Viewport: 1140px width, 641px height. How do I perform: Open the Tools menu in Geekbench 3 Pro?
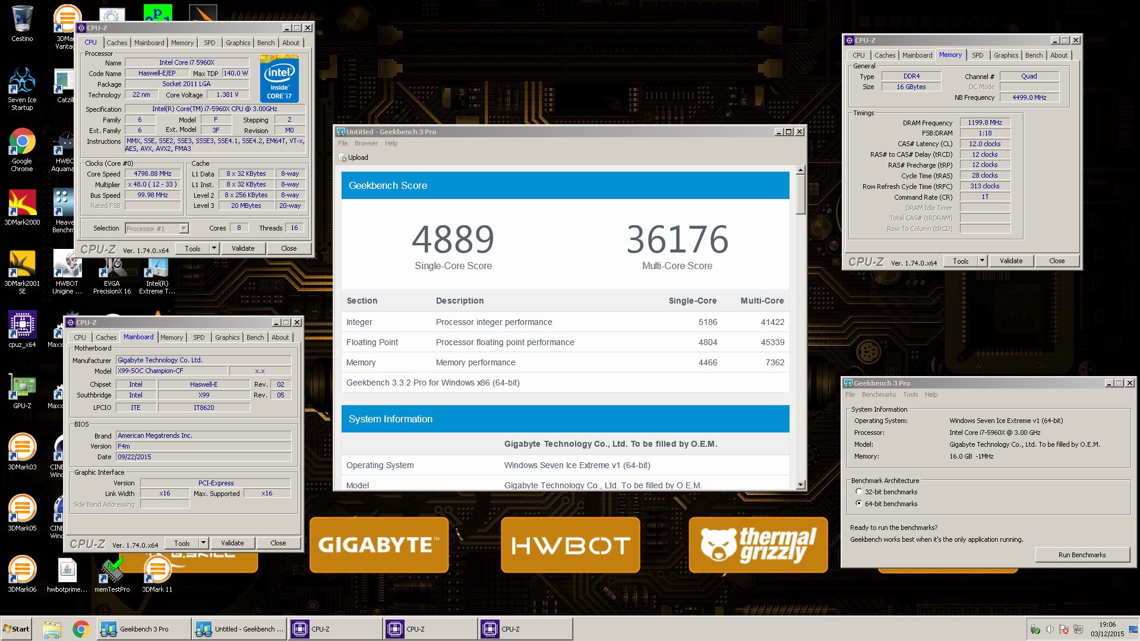(910, 394)
